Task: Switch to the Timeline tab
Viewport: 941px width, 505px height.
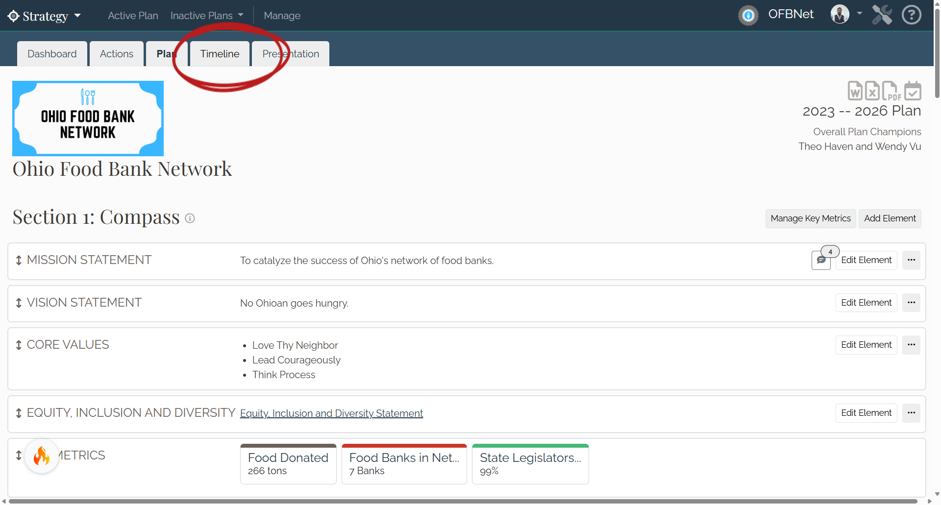Action: (220, 54)
